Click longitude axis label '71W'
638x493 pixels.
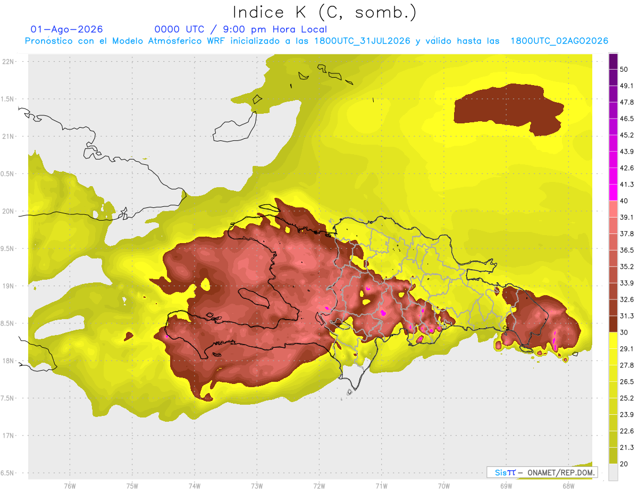point(381,486)
